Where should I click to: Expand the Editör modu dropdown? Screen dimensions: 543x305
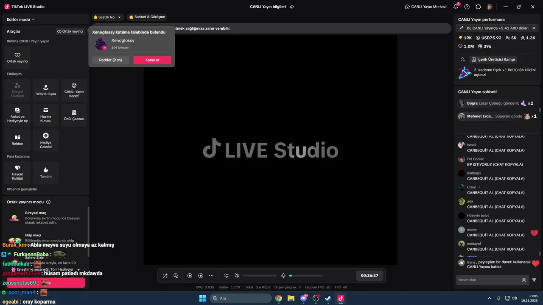tap(21, 19)
